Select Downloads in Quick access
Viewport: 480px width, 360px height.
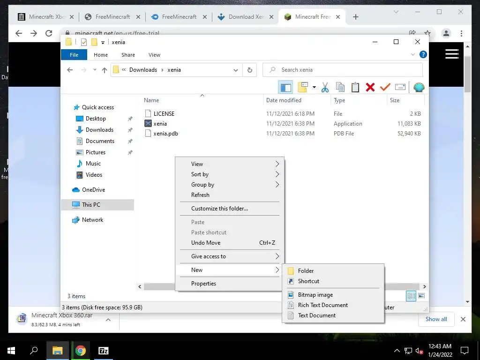click(99, 130)
